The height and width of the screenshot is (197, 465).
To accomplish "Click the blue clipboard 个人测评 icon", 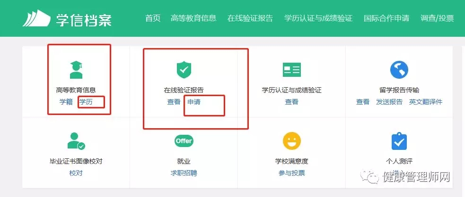I will click(399, 141).
